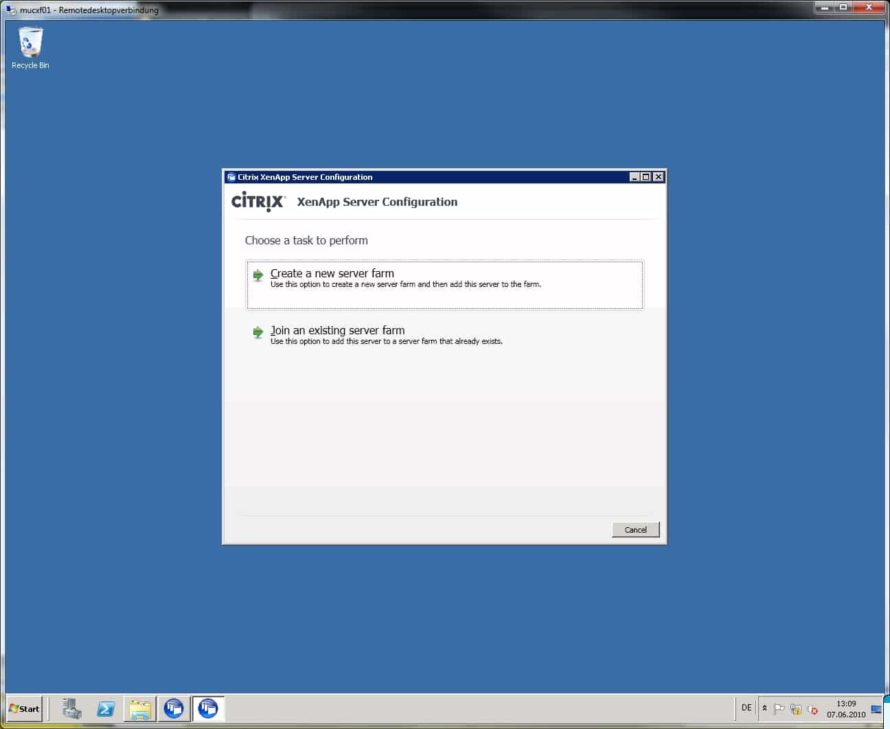Screen dimensions: 890x729
Task: Click the "XenApp Server Configuration" header text
Action: click(377, 202)
